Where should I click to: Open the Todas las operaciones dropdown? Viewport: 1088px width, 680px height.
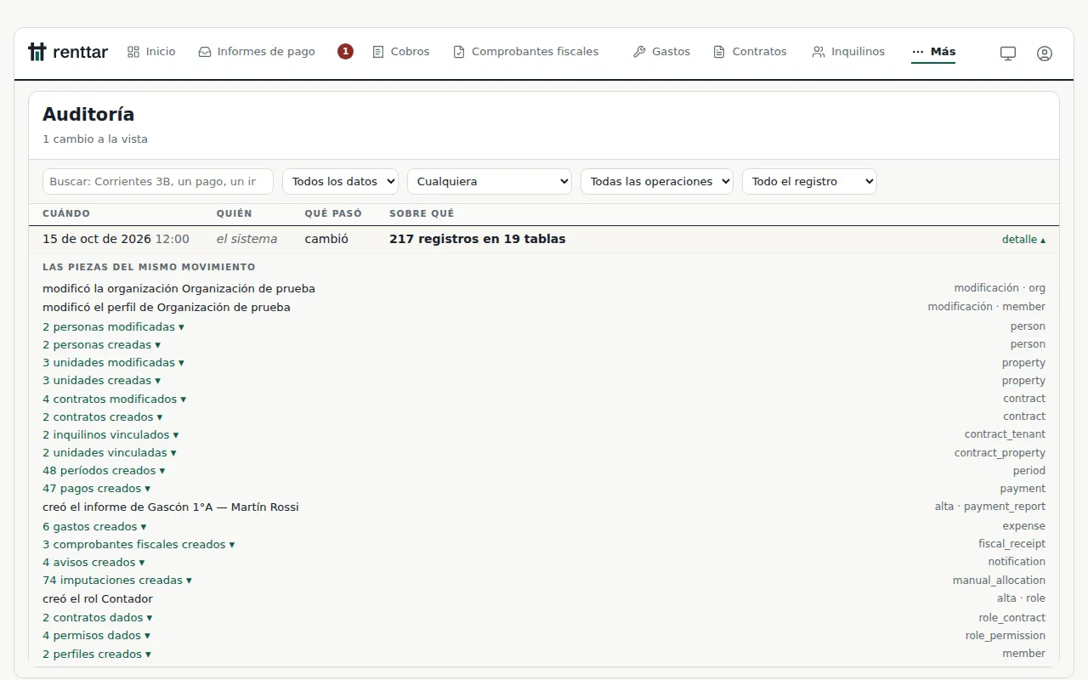tap(657, 181)
